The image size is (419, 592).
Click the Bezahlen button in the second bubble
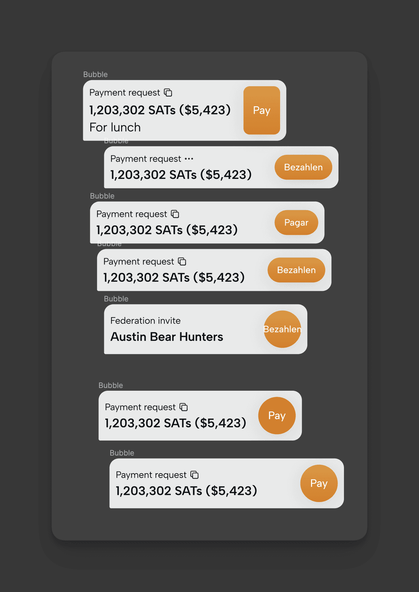point(303,167)
